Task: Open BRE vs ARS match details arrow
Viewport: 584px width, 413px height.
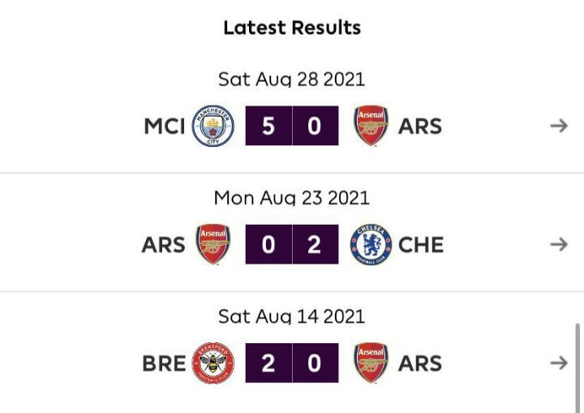Action: coord(558,363)
